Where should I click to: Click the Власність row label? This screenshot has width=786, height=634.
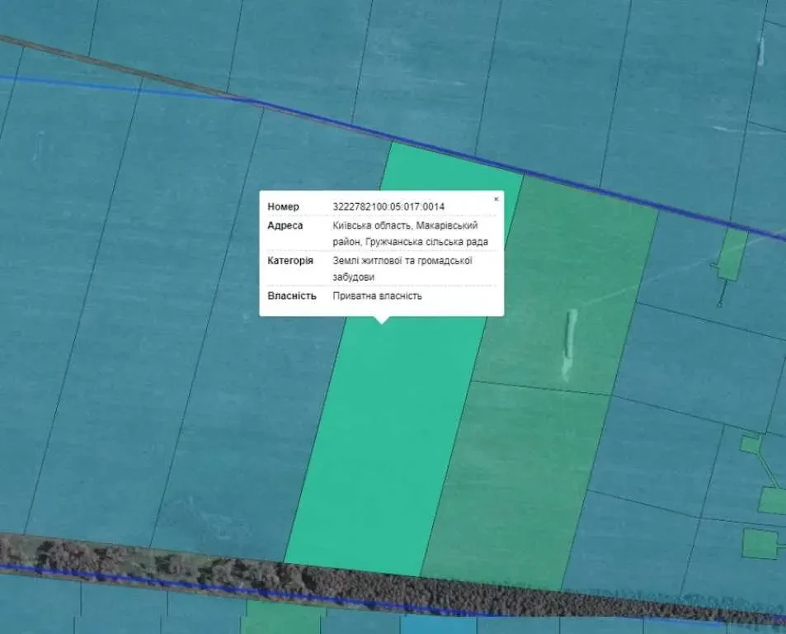291,296
